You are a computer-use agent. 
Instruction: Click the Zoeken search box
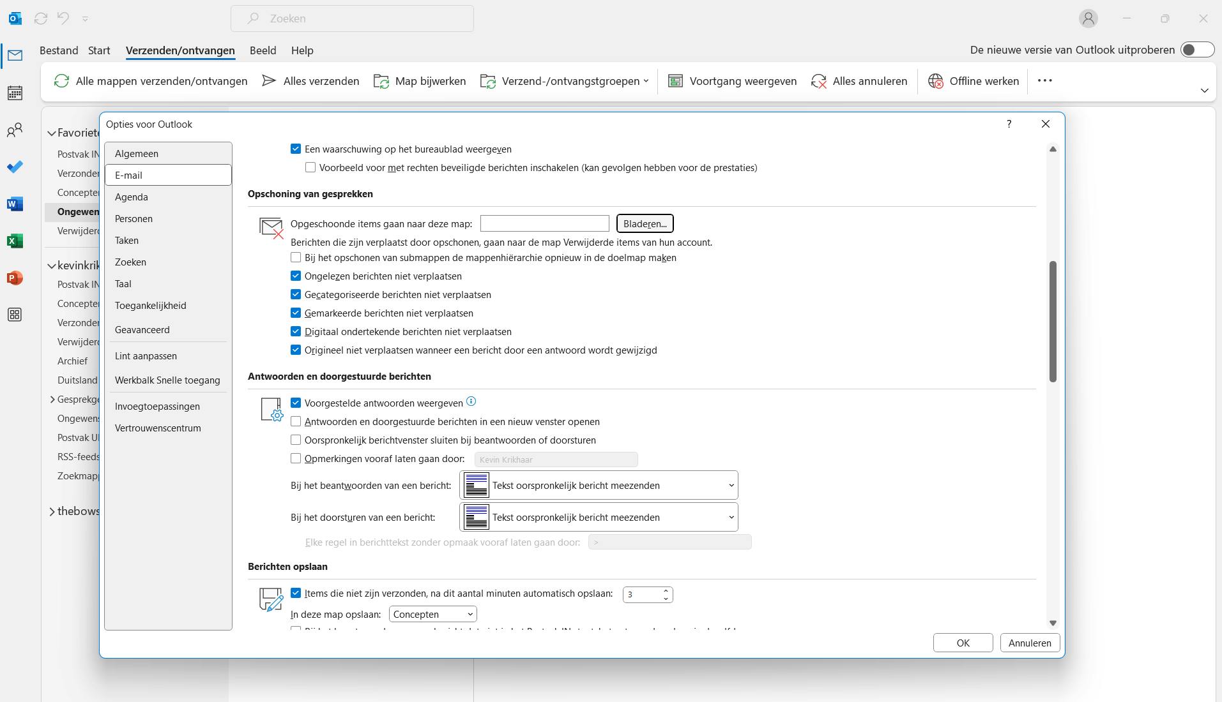tap(352, 19)
